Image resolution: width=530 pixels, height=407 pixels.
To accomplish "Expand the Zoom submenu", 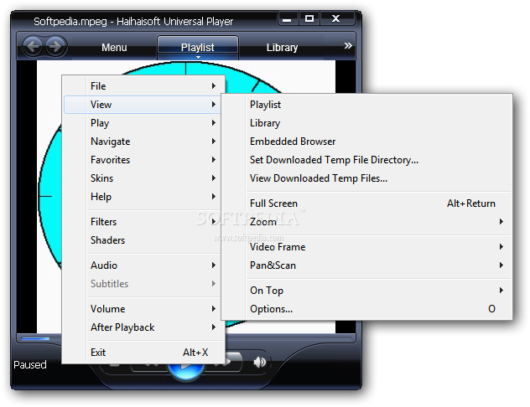I will click(x=366, y=222).
